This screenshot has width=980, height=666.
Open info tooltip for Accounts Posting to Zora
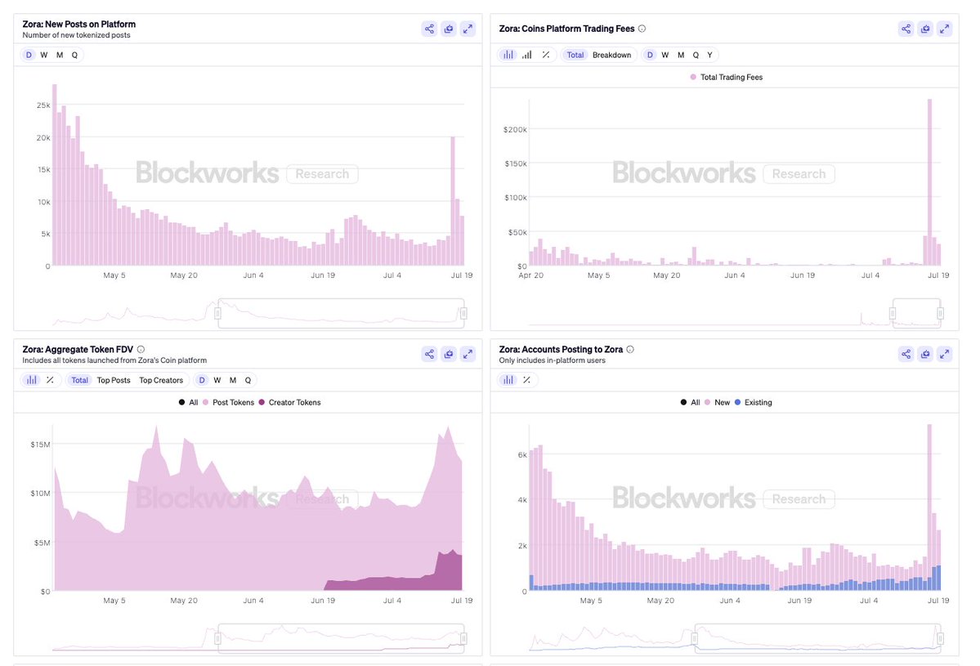pos(630,349)
